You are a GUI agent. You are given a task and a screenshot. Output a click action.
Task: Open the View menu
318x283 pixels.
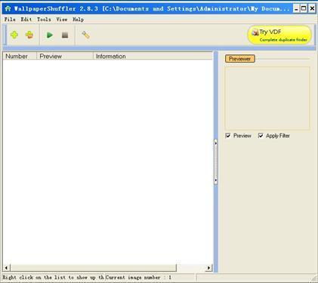pyautogui.click(x=62, y=20)
